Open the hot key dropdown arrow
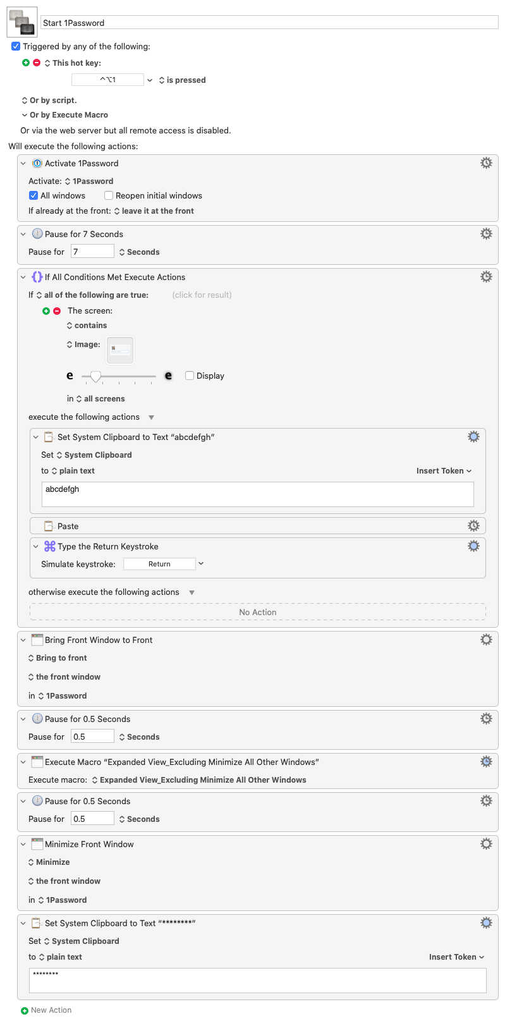 click(150, 80)
